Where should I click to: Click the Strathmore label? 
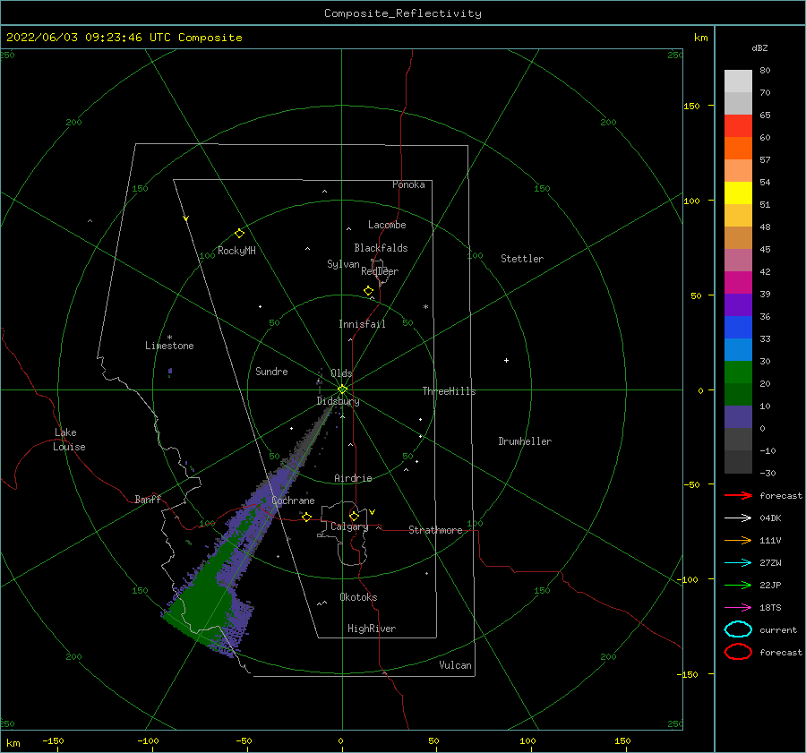(x=435, y=530)
